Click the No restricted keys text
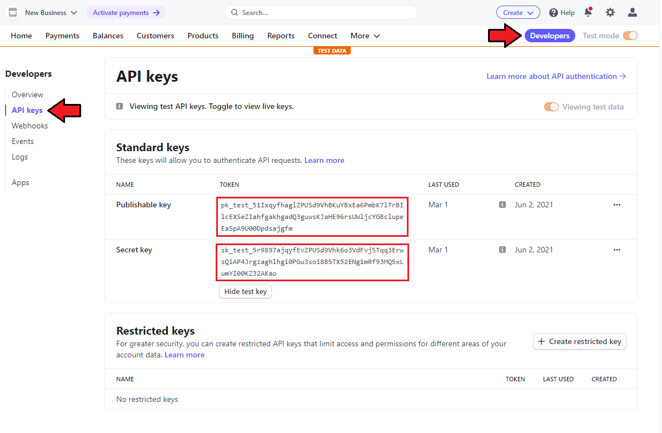The image size is (662, 433). 147,400
